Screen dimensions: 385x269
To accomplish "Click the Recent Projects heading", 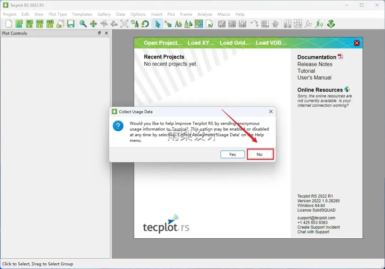I will pyautogui.click(x=164, y=57).
